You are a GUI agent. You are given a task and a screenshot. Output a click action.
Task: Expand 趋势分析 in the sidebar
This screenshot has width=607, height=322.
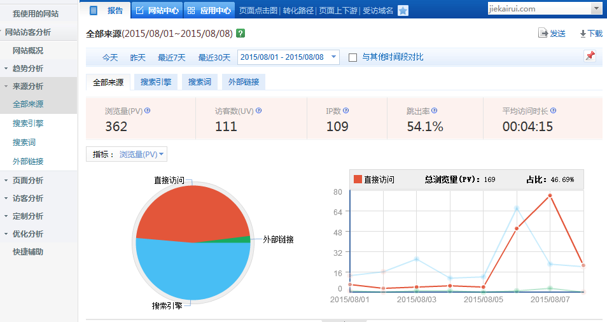6,69
